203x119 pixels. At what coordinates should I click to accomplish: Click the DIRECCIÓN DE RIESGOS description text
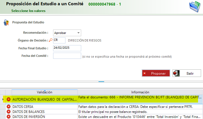[85, 41]
